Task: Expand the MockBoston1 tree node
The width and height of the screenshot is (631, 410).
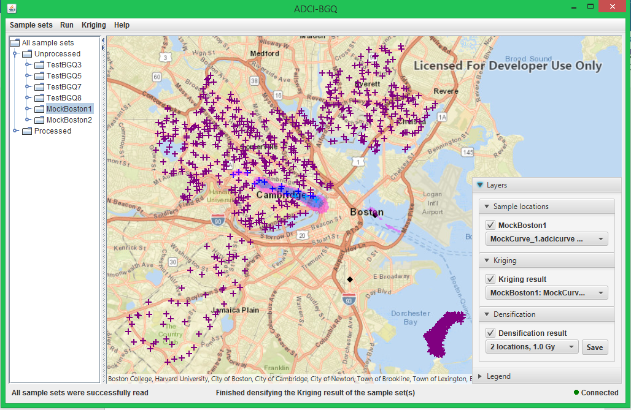Action: pyautogui.click(x=28, y=109)
